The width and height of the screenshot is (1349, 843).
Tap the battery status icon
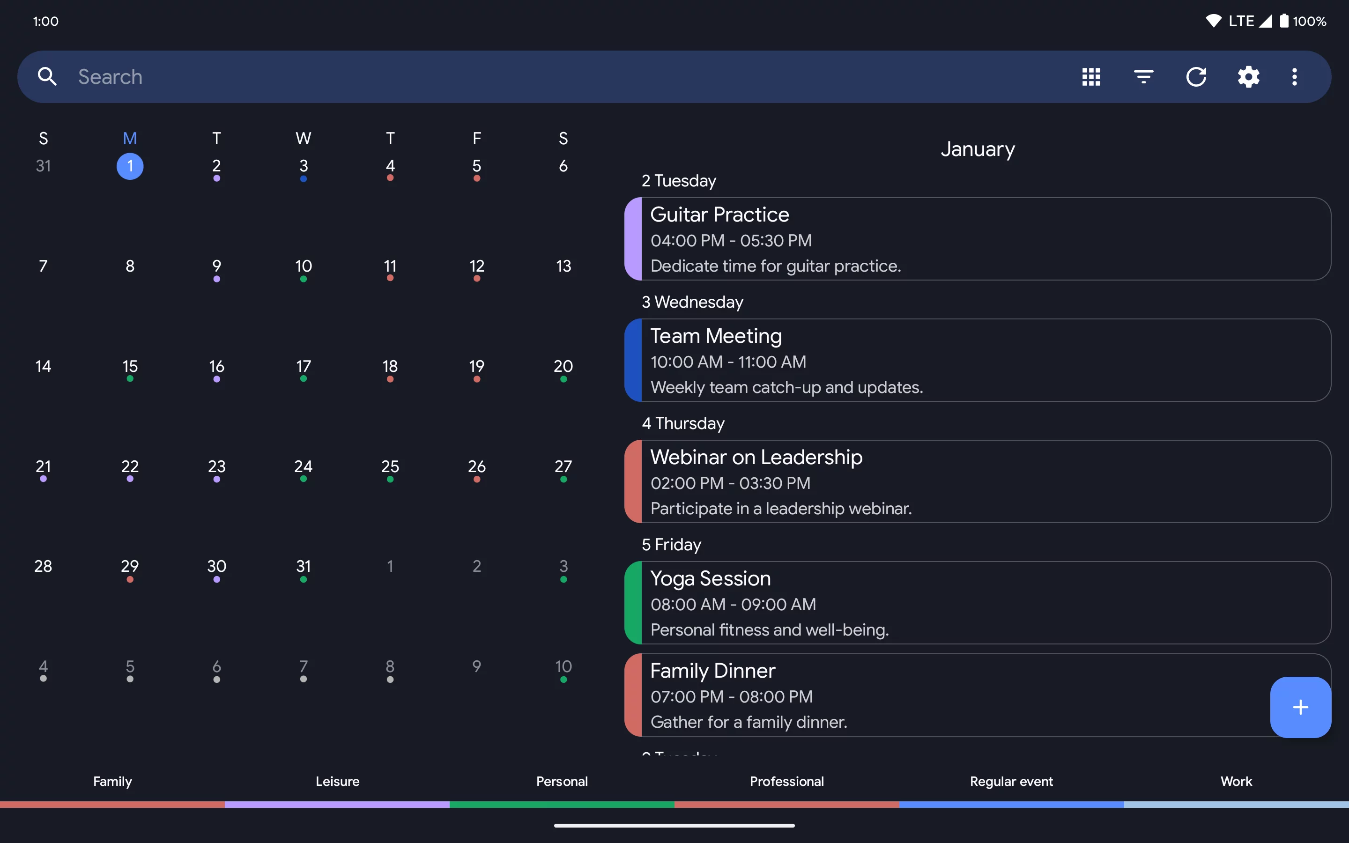click(x=1284, y=21)
